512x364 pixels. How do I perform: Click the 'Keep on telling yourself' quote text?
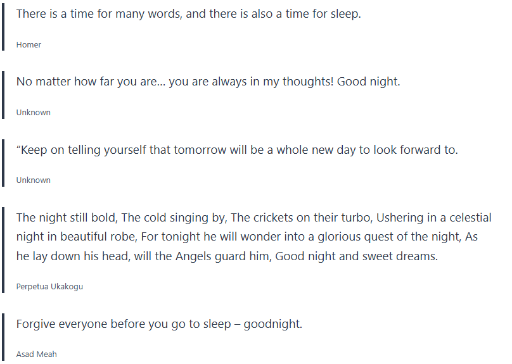236,150
